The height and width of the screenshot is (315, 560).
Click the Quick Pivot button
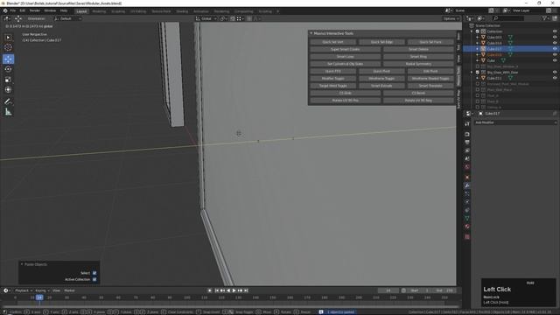(x=381, y=71)
